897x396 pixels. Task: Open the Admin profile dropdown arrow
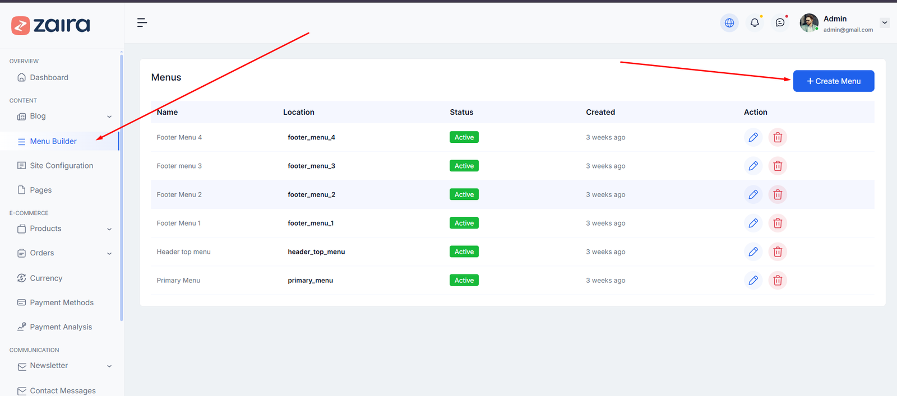[885, 23]
